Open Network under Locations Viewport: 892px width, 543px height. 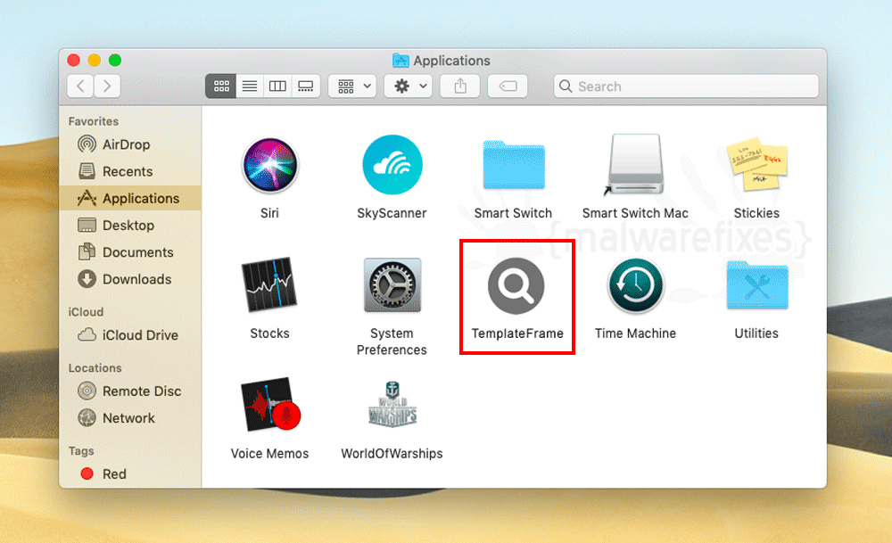click(130, 418)
